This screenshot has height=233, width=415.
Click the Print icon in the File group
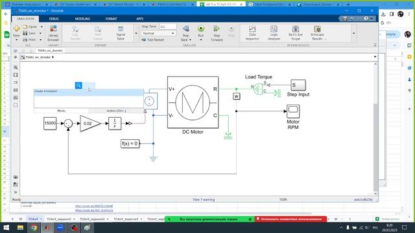click(x=25, y=39)
